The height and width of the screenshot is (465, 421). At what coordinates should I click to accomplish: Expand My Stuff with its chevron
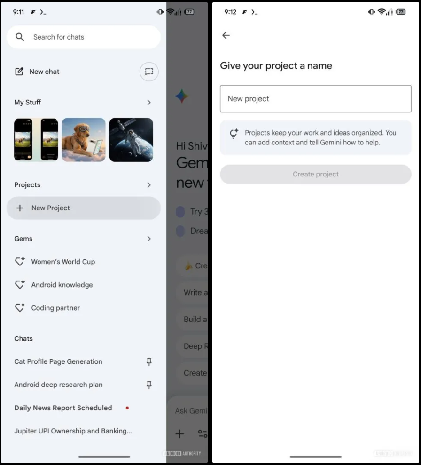149,103
